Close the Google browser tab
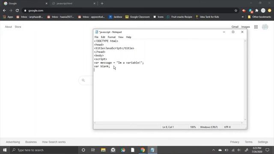This screenshot has height=154, width=274. (47, 3)
